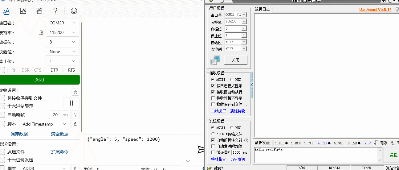This screenshot has height=170, width=399.
Task: Click 关闭 button in UartAssist 串口设置
Action: 236,60
